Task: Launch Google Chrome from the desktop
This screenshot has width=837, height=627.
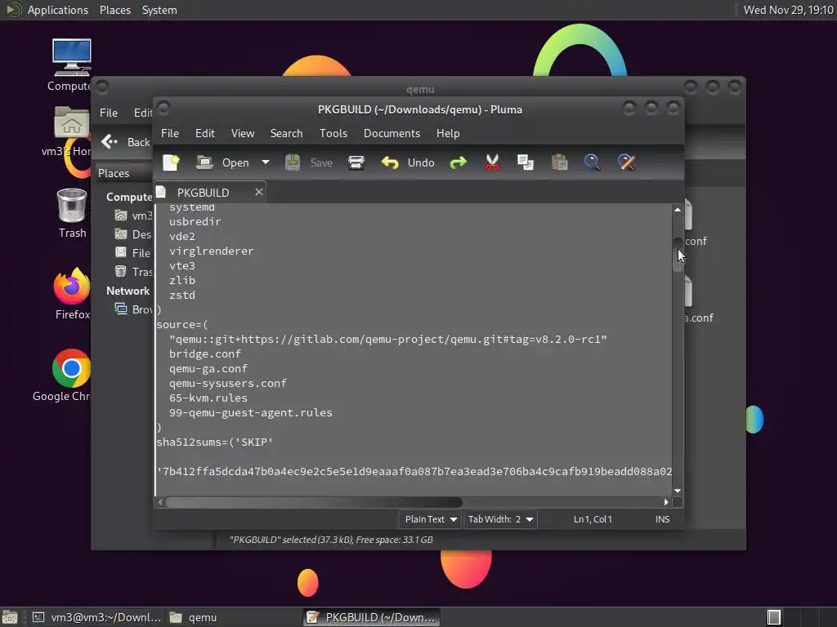Action: point(70,376)
